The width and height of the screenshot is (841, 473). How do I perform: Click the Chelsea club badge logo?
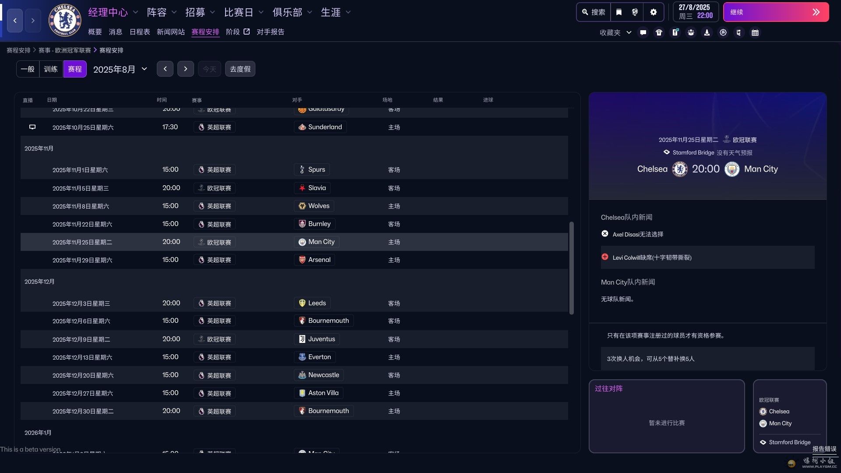coord(65,20)
